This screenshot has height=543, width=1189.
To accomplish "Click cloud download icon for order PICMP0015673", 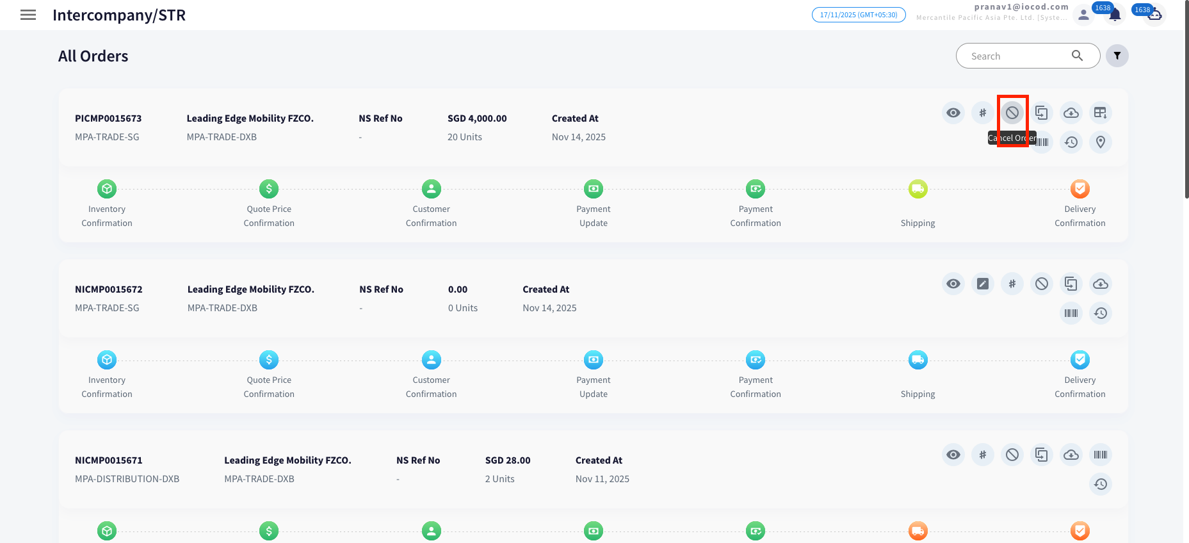I will point(1071,113).
